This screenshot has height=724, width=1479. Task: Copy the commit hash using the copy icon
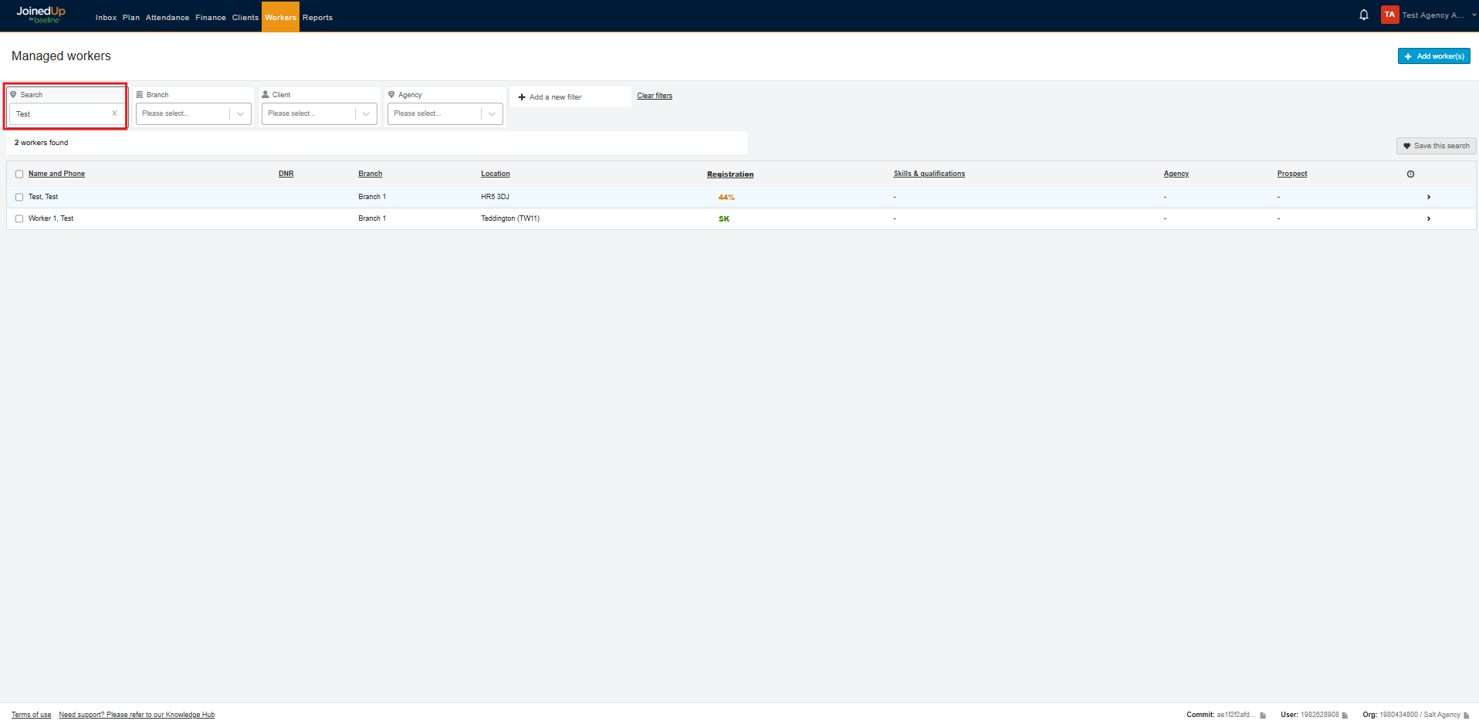click(x=1263, y=715)
